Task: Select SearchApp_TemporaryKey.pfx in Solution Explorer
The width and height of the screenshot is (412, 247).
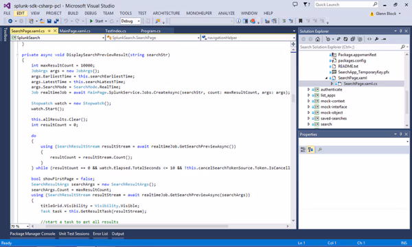Action: pyautogui.click(x=363, y=72)
